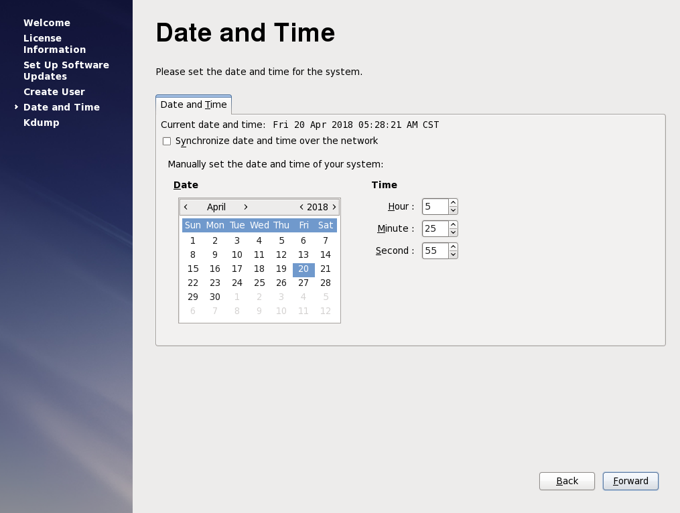Go to the previous month in the calendar
Viewport: 680px width, 513px height.
(186, 207)
